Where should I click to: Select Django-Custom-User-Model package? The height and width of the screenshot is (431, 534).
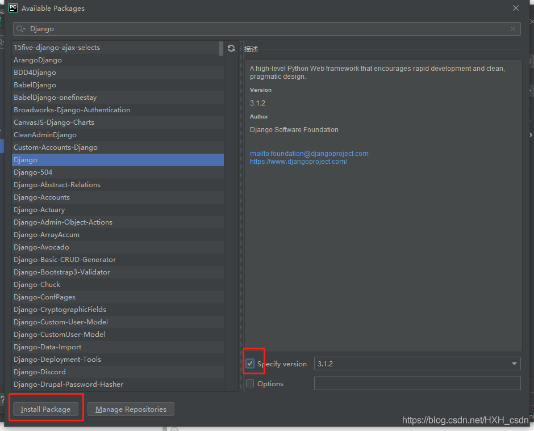pyautogui.click(x=118, y=322)
